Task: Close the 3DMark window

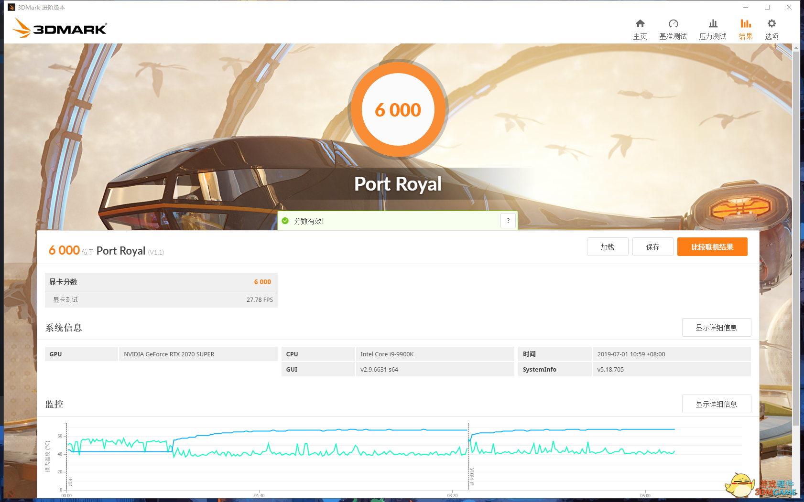Action: (789, 7)
